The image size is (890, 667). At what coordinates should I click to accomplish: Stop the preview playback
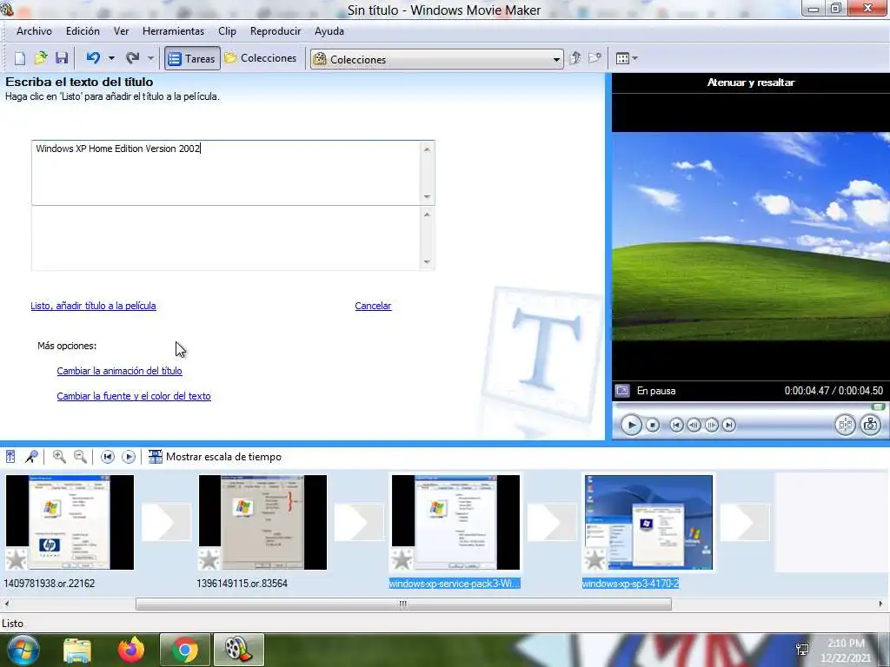pos(653,425)
